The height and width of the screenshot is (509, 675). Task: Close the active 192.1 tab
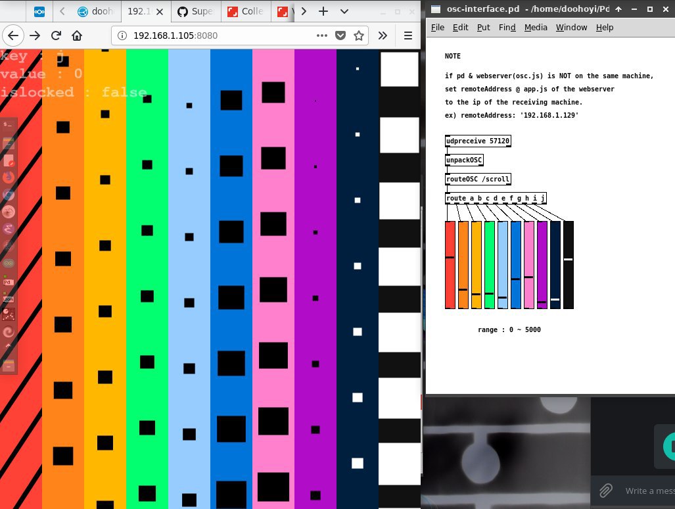coord(161,12)
